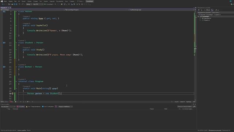
Task: Open the Any CPU platform dropdown
Action: pos(38,4)
